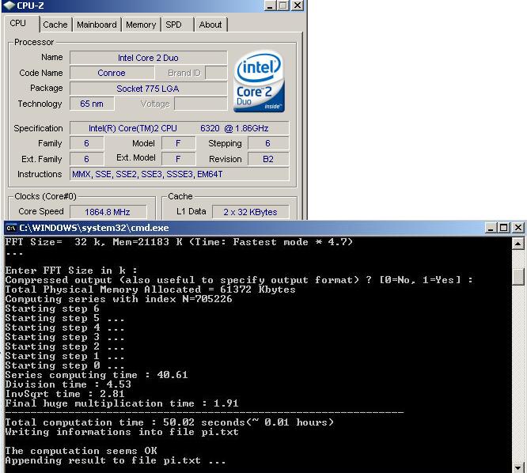This screenshot has width=527, height=473.
Task: Show the About tab in CPU-Z
Action: pos(210,25)
